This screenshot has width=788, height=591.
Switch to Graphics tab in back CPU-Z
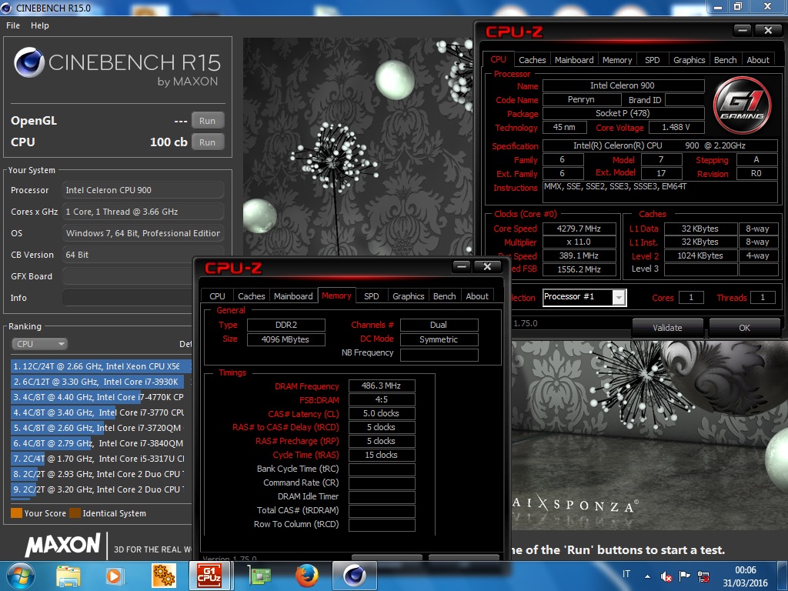pos(689,60)
